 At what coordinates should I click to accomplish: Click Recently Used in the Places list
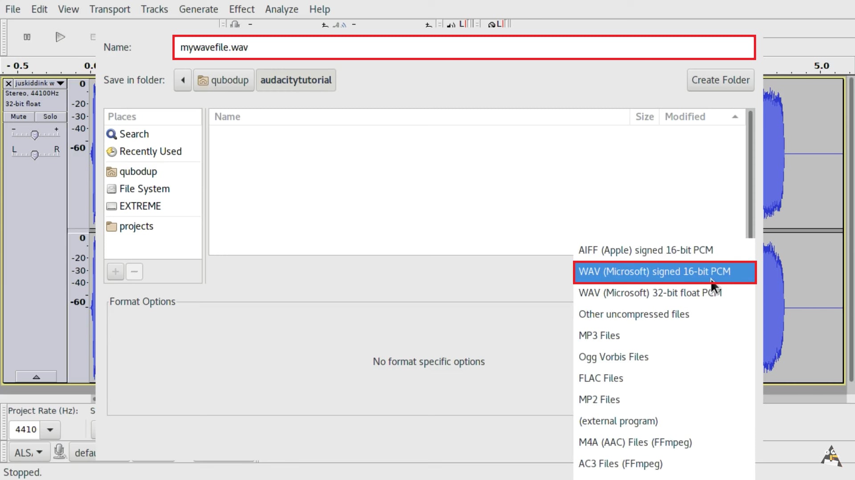click(153, 152)
